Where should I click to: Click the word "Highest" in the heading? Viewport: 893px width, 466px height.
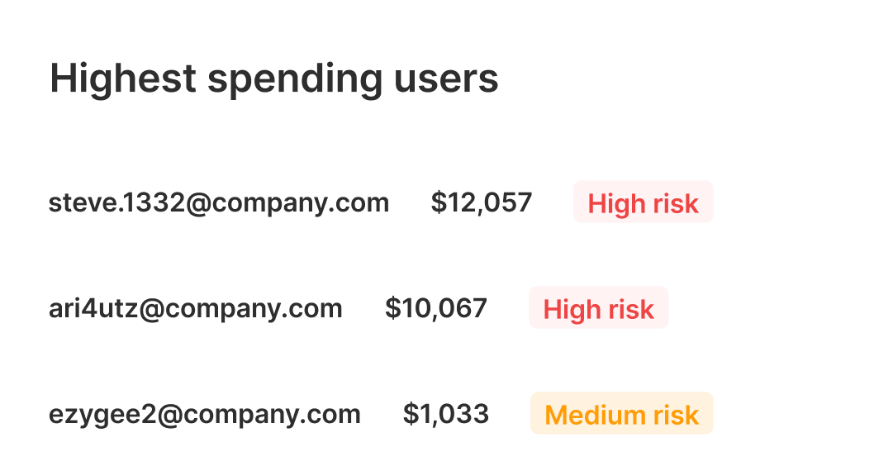[124, 80]
